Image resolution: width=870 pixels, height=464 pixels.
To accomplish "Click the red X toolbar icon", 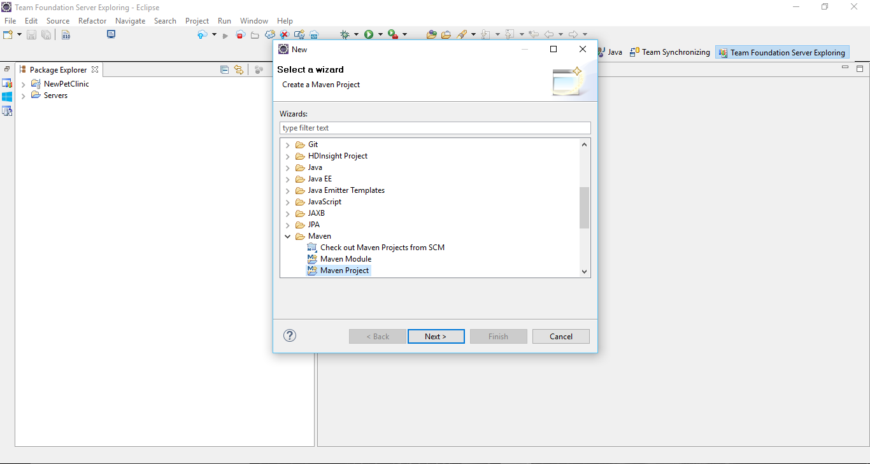I will 285,34.
